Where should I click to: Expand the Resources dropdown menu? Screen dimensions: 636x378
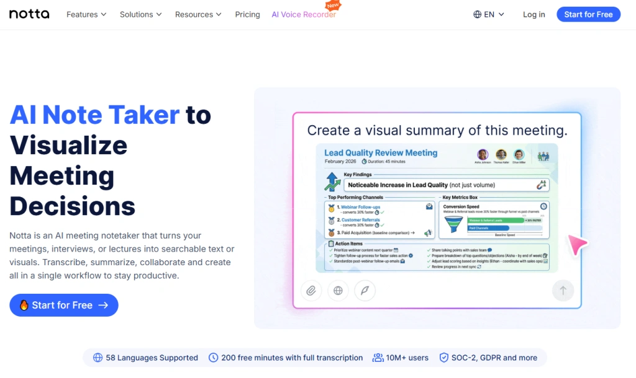click(x=198, y=15)
